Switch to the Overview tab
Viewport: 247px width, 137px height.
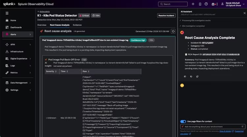tap(42, 25)
